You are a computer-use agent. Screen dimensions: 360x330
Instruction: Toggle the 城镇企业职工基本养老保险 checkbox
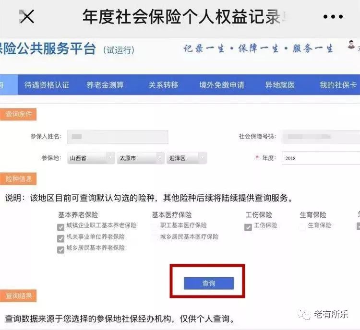click(60, 227)
